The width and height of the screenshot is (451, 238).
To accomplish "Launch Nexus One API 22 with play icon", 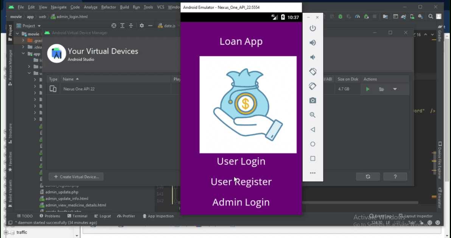I will tap(367, 89).
